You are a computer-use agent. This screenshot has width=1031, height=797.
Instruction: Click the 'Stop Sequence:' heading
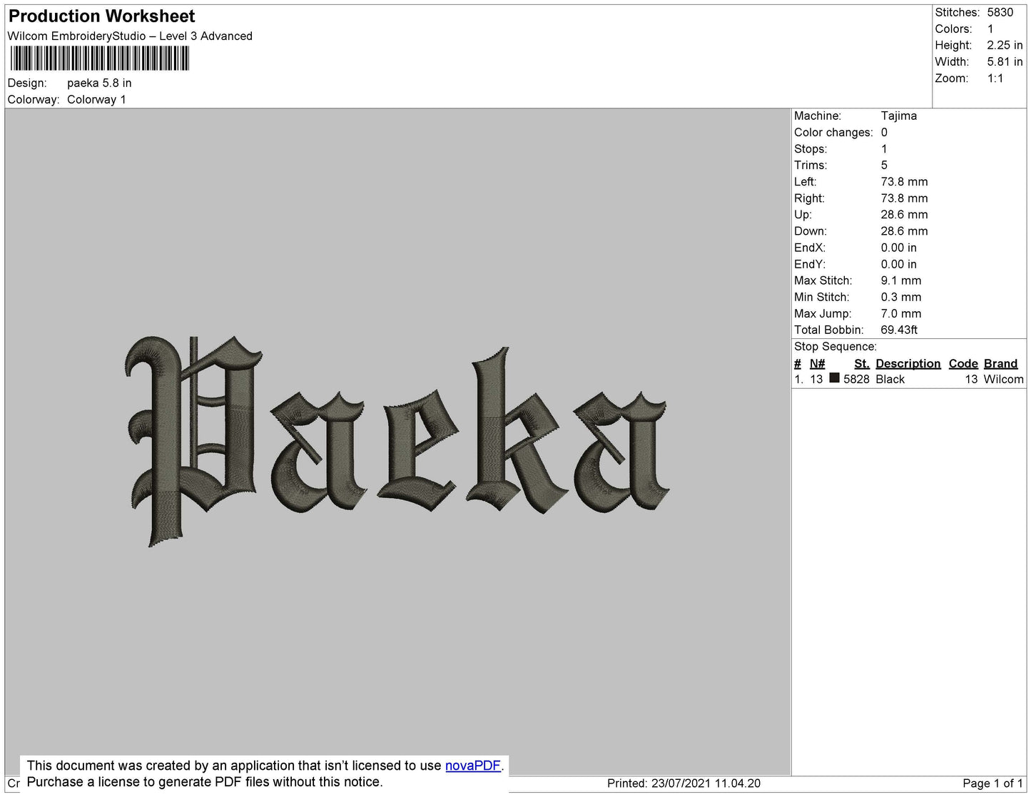836,347
